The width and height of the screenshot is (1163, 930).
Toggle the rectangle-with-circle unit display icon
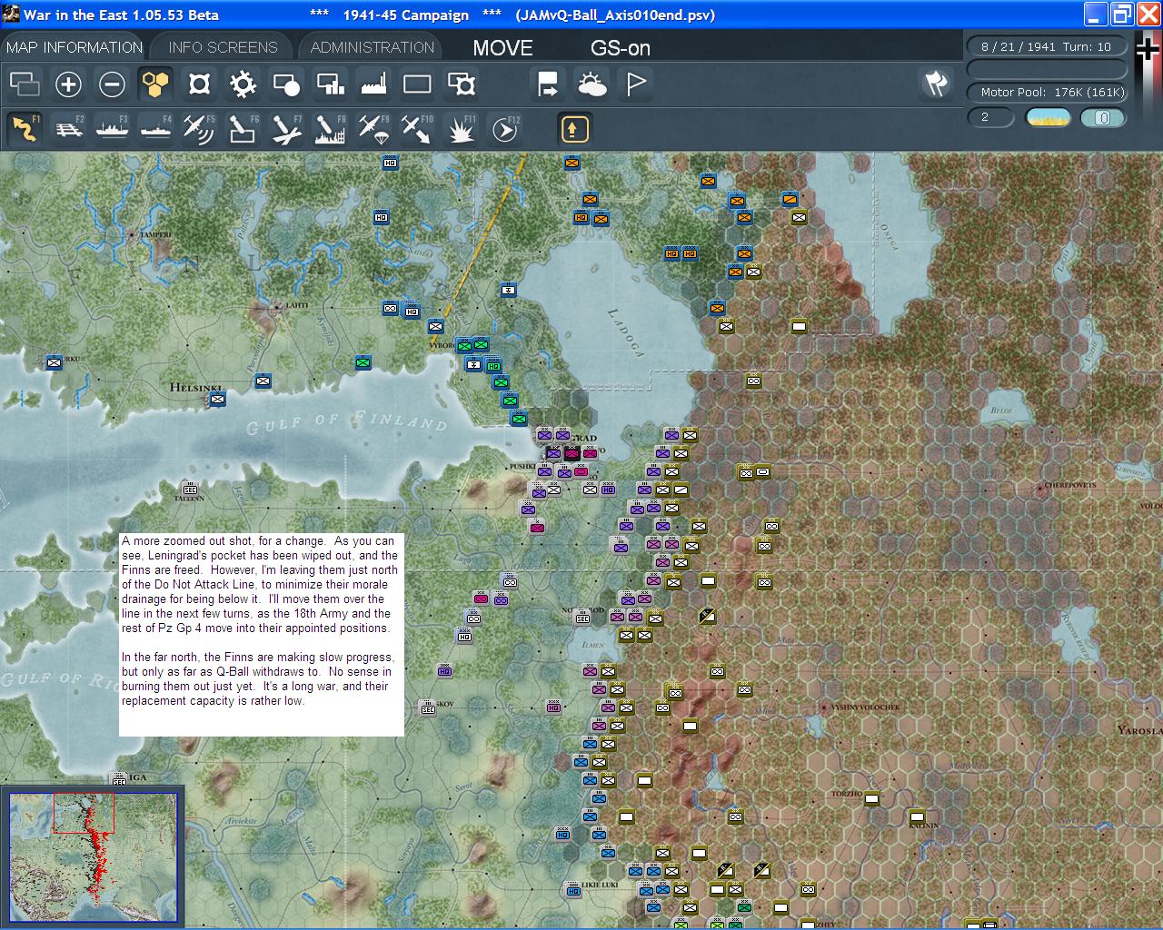pos(286,84)
